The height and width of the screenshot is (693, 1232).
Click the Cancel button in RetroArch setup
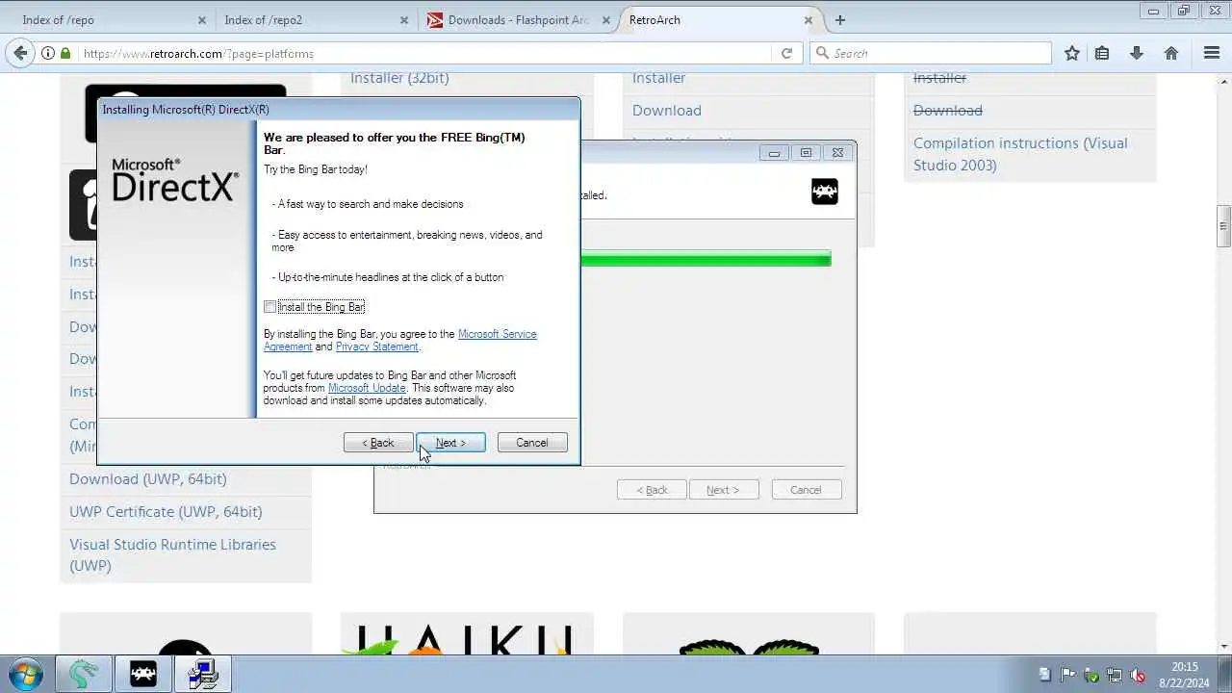point(807,490)
